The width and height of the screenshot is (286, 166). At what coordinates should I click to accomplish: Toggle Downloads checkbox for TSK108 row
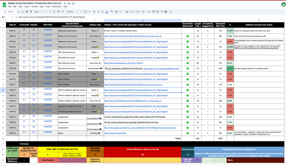click(187, 69)
